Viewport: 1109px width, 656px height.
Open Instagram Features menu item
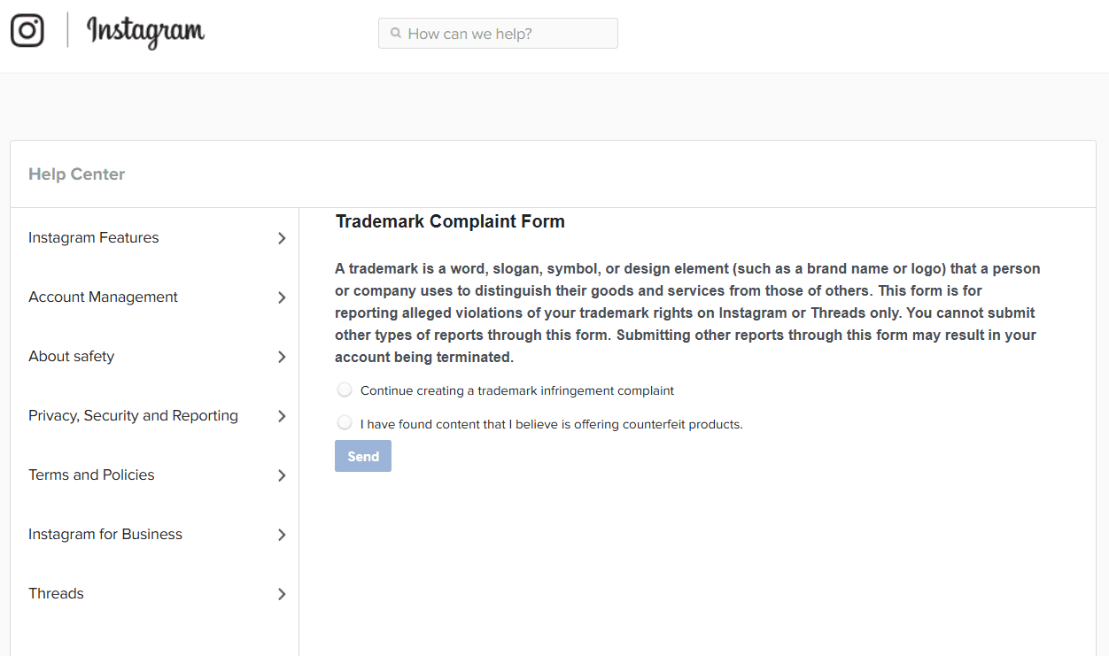click(x=155, y=238)
